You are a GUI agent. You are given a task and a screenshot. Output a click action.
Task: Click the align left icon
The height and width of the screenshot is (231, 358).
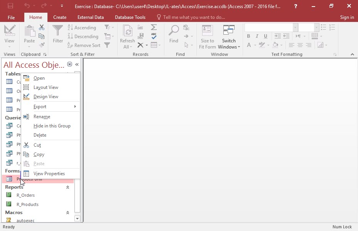coord(291,45)
